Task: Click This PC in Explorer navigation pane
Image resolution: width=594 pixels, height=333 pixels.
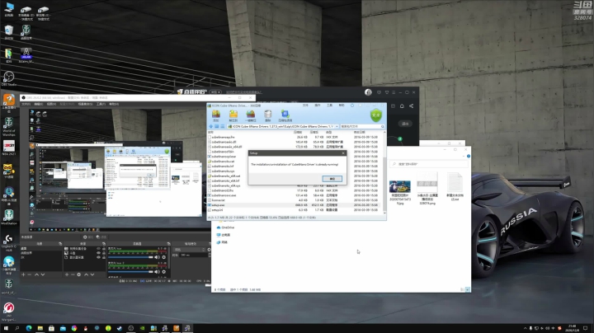Action: (x=224, y=235)
